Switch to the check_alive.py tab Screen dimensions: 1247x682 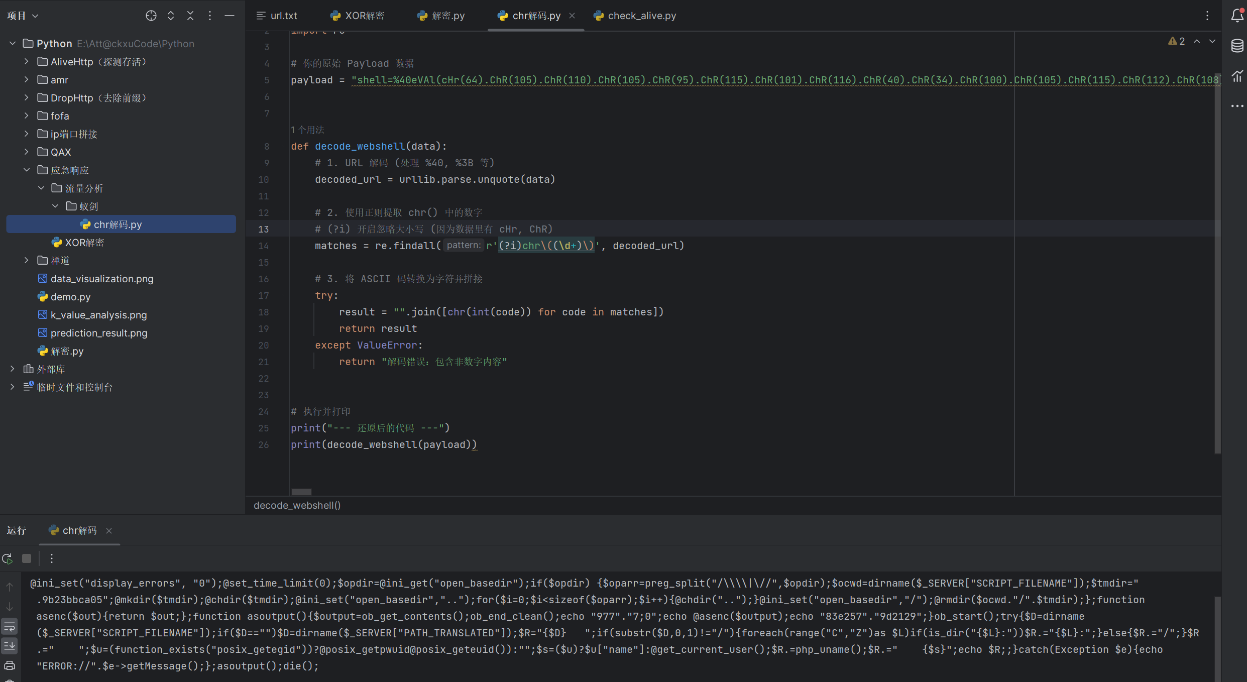(x=635, y=16)
